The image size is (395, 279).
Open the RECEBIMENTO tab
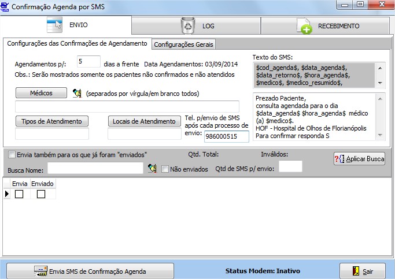pyautogui.click(x=327, y=26)
